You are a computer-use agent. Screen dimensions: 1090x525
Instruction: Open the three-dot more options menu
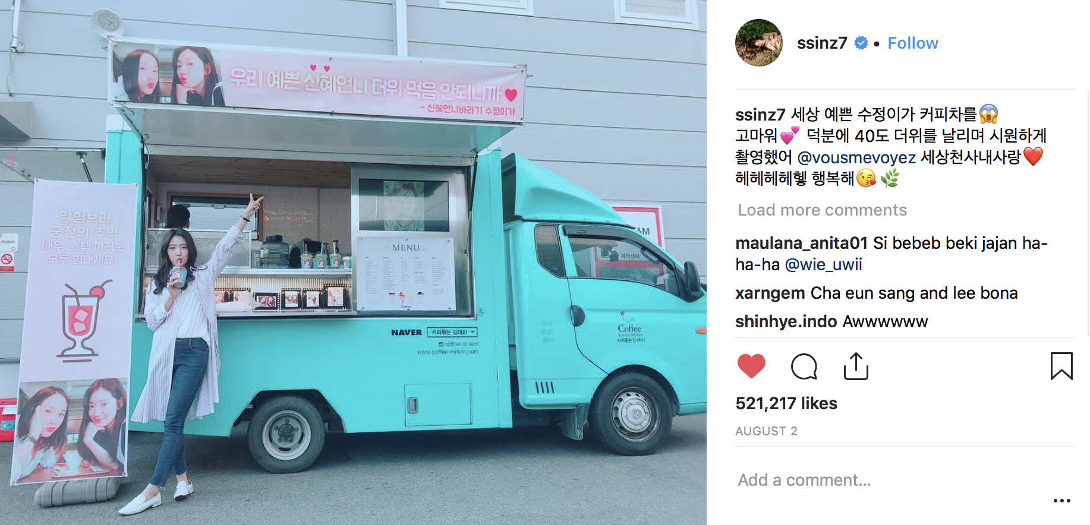pos(1061,501)
